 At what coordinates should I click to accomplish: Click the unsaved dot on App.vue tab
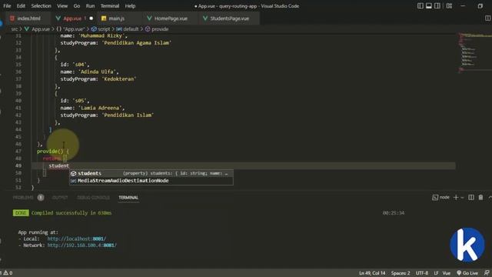[91, 18]
